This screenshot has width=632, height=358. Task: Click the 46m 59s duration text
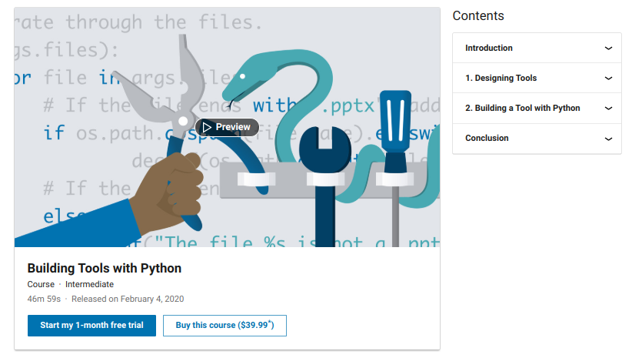pyautogui.click(x=44, y=299)
